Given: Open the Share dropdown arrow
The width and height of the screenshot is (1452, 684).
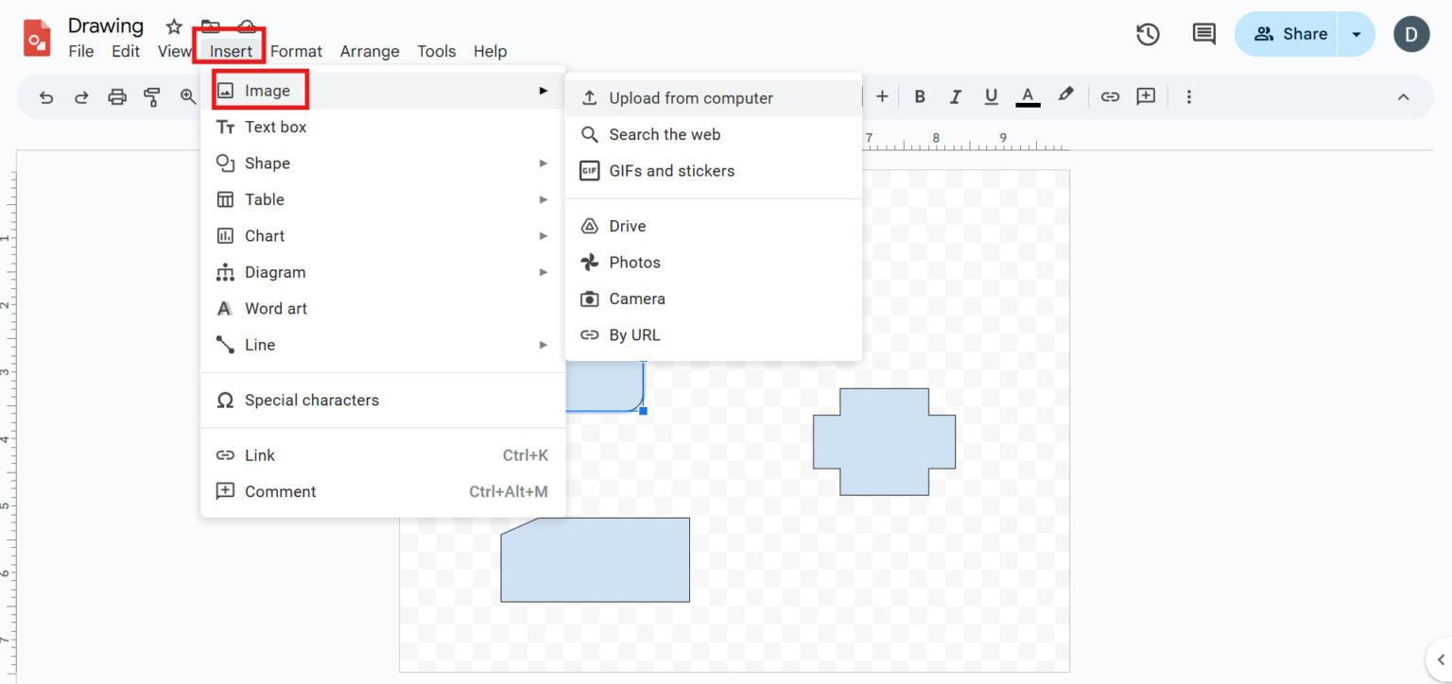Looking at the screenshot, I should [x=1357, y=34].
